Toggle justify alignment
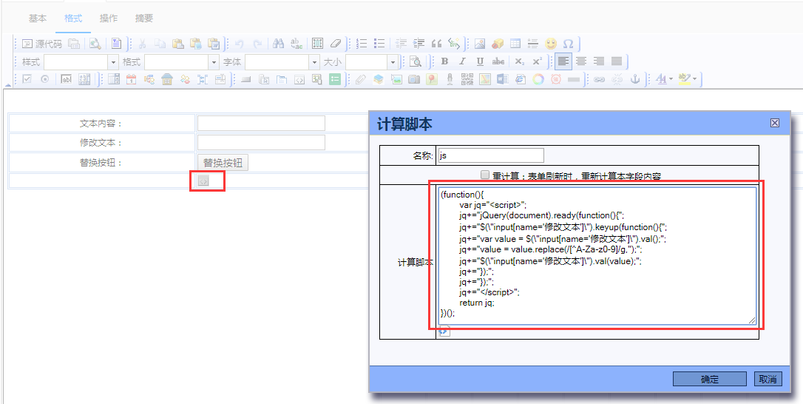The width and height of the screenshot is (803, 404). pos(617,61)
